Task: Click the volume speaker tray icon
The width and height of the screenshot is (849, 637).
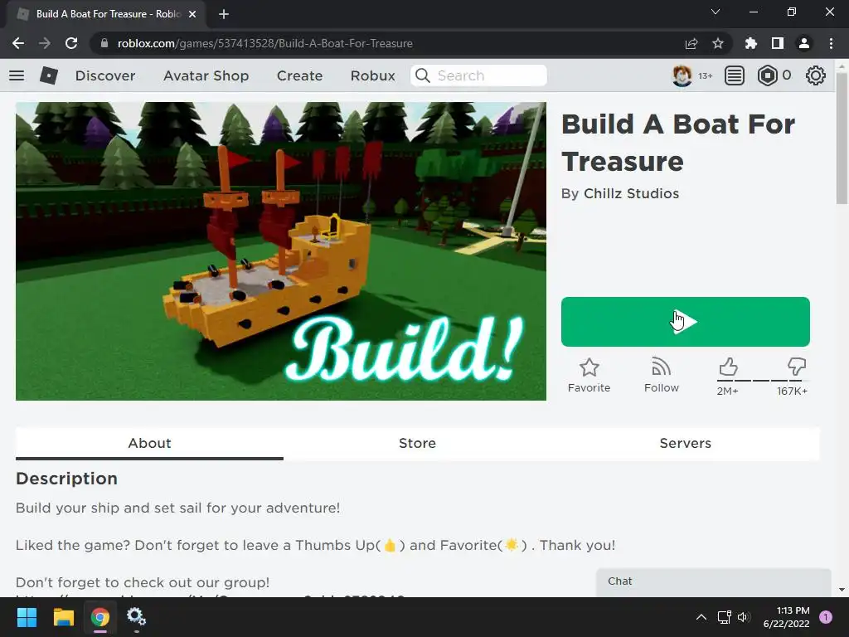Action: point(744,617)
